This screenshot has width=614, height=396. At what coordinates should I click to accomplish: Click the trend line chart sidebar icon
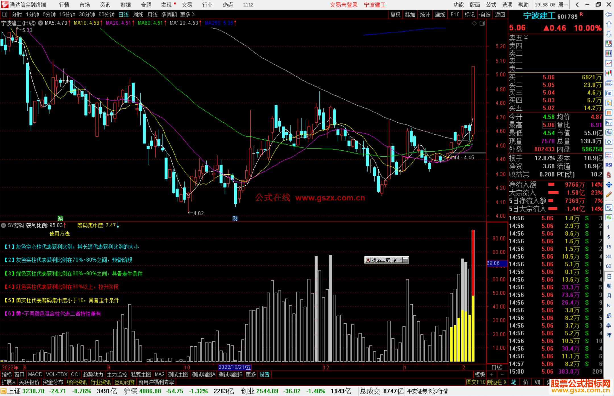pos(609,63)
